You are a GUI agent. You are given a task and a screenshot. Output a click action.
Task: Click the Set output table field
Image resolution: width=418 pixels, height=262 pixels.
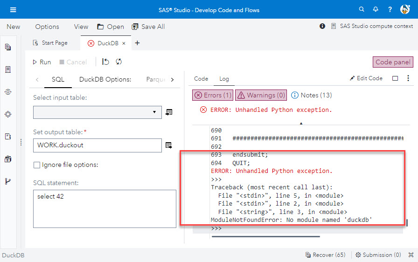(x=98, y=145)
